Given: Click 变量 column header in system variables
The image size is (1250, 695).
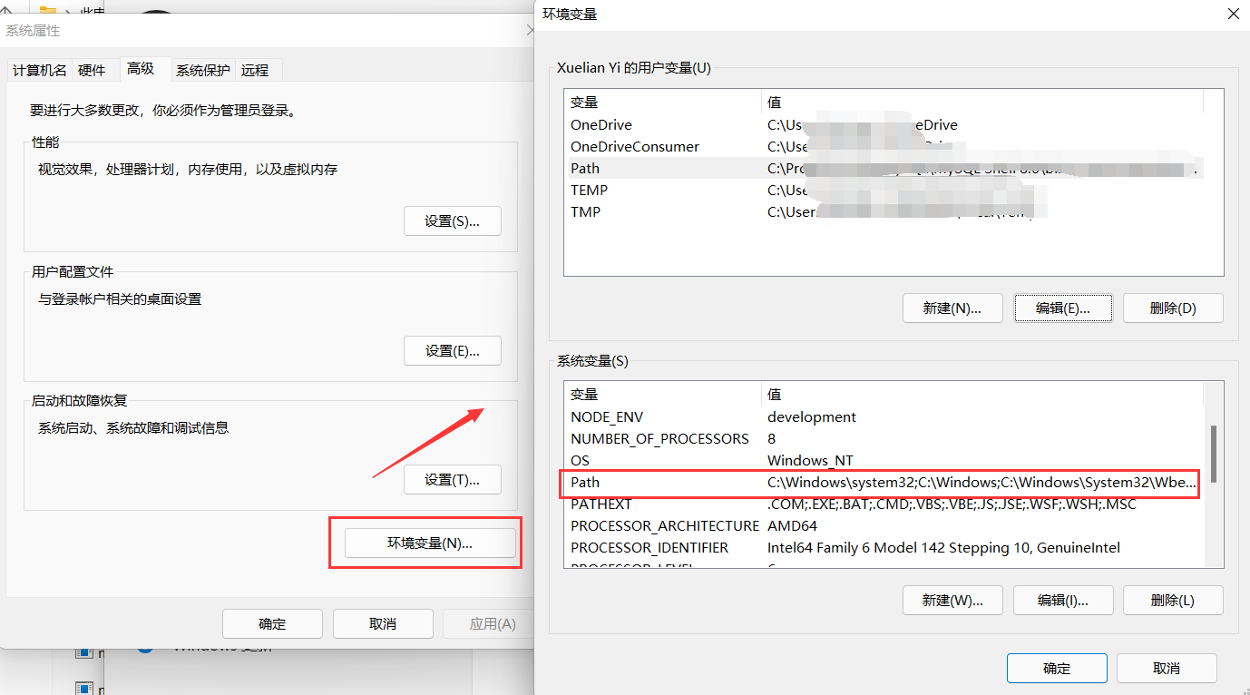Looking at the screenshot, I should (x=663, y=395).
